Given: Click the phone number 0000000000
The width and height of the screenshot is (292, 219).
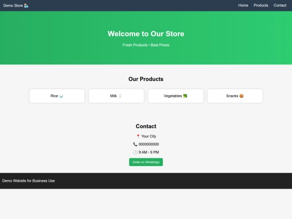Looking at the screenshot, I should tap(149, 144).
